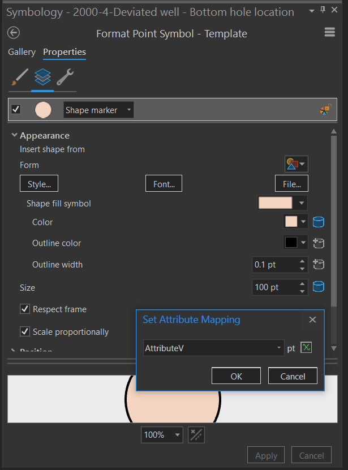Click the preview zoom-to-fit icon
348x470 pixels.
coord(196,434)
